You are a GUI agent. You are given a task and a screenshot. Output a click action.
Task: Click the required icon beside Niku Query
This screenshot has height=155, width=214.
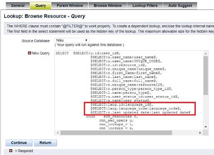coord(29,53)
